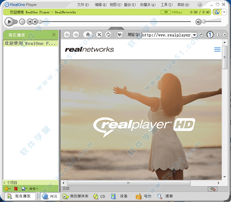Stop page loading with the X icon

pyautogui.click(x=99, y=35)
